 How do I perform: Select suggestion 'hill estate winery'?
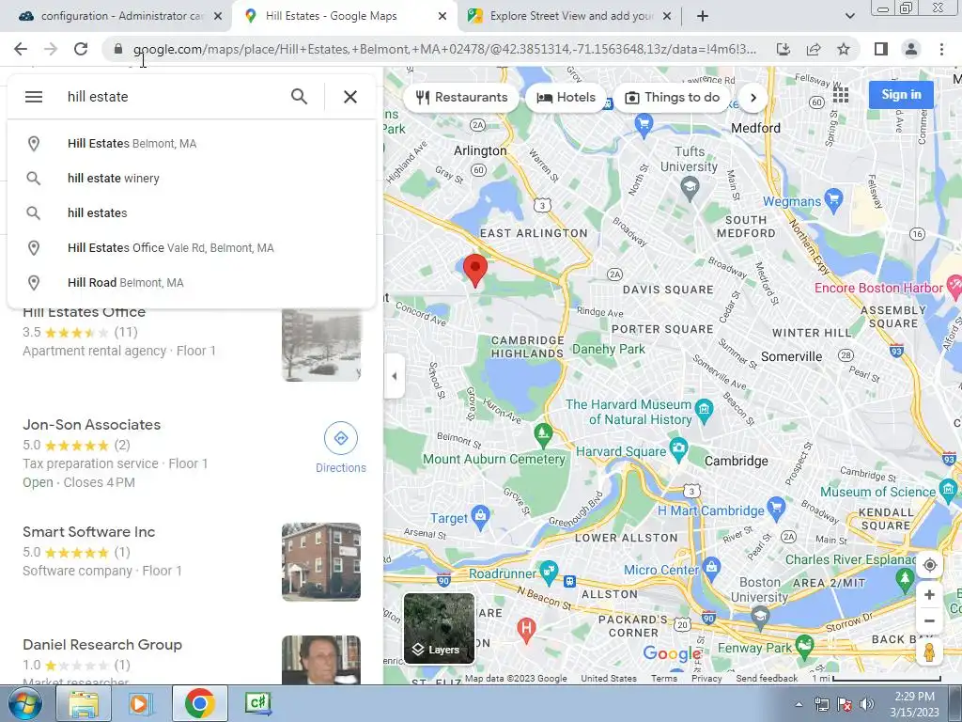click(x=192, y=178)
